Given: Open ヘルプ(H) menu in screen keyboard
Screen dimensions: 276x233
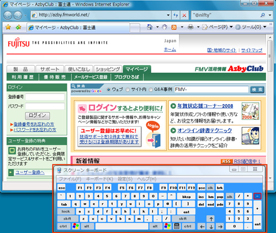Looking at the screenshot, I should (147, 179).
